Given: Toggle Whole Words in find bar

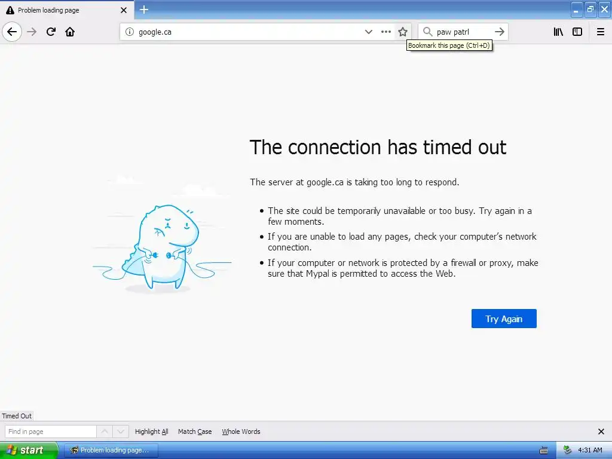Looking at the screenshot, I should tap(241, 432).
